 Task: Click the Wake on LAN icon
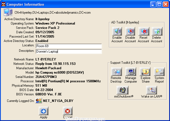pyautogui.click(x=151, y=90)
